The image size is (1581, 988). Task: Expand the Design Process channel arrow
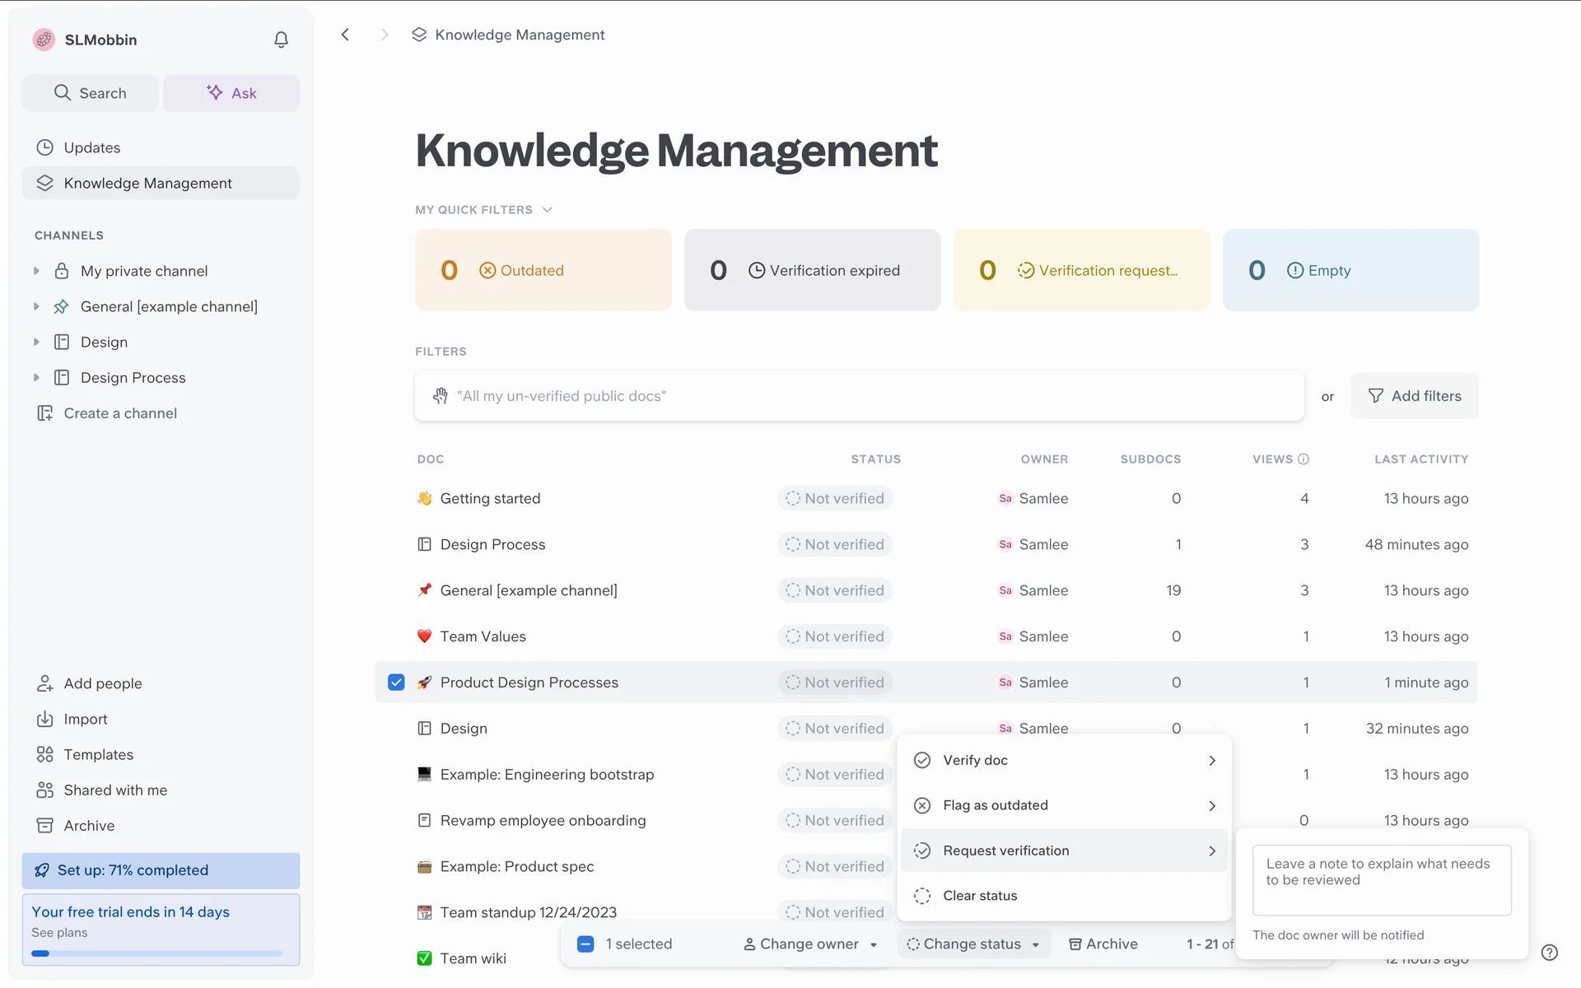[x=36, y=377]
